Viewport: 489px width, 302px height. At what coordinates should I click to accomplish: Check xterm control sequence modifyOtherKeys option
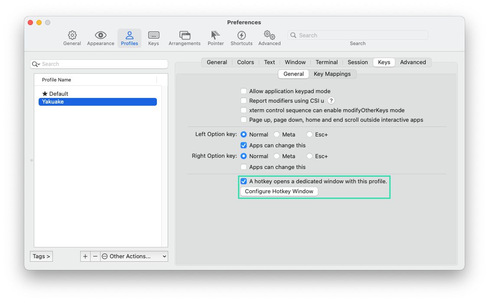pyautogui.click(x=244, y=110)
